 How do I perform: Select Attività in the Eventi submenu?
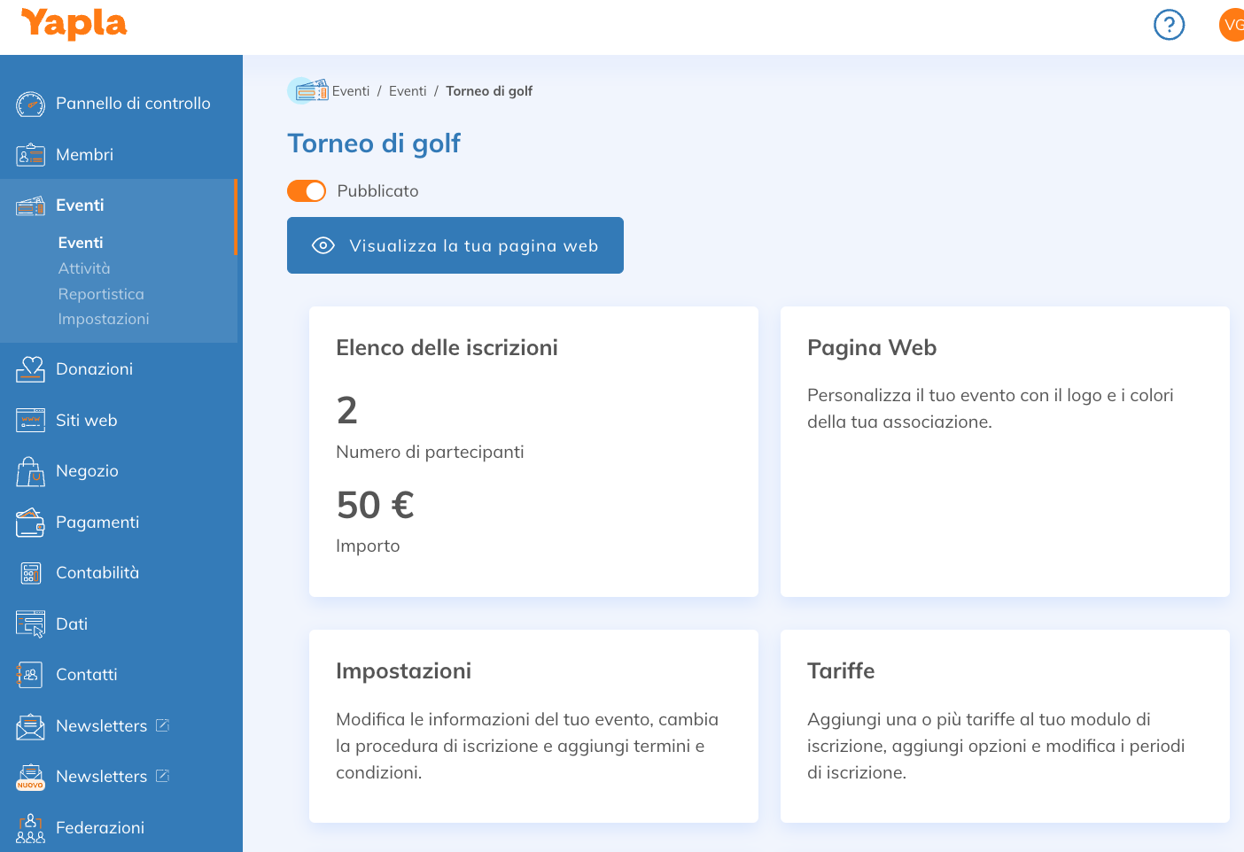(x=84, y=268)
